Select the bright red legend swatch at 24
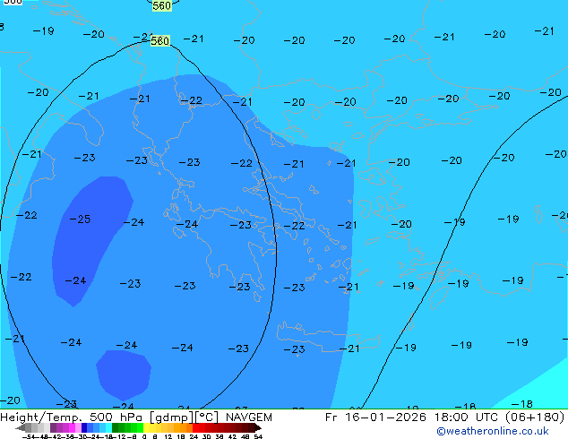Image resolution: width=568 pixels, height=439 pixels. point(195,427)
